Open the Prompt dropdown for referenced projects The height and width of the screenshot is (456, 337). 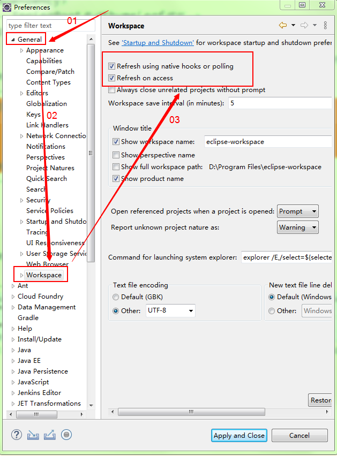pos(298,211)
